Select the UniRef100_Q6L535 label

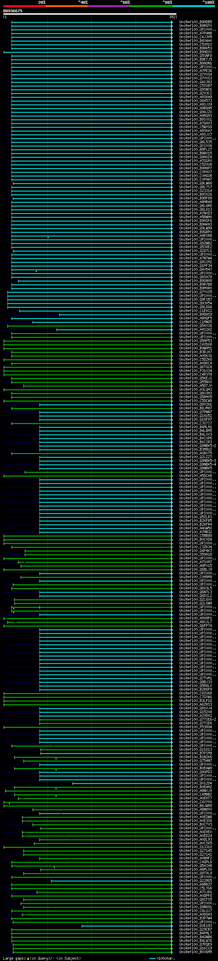point(196,142)
